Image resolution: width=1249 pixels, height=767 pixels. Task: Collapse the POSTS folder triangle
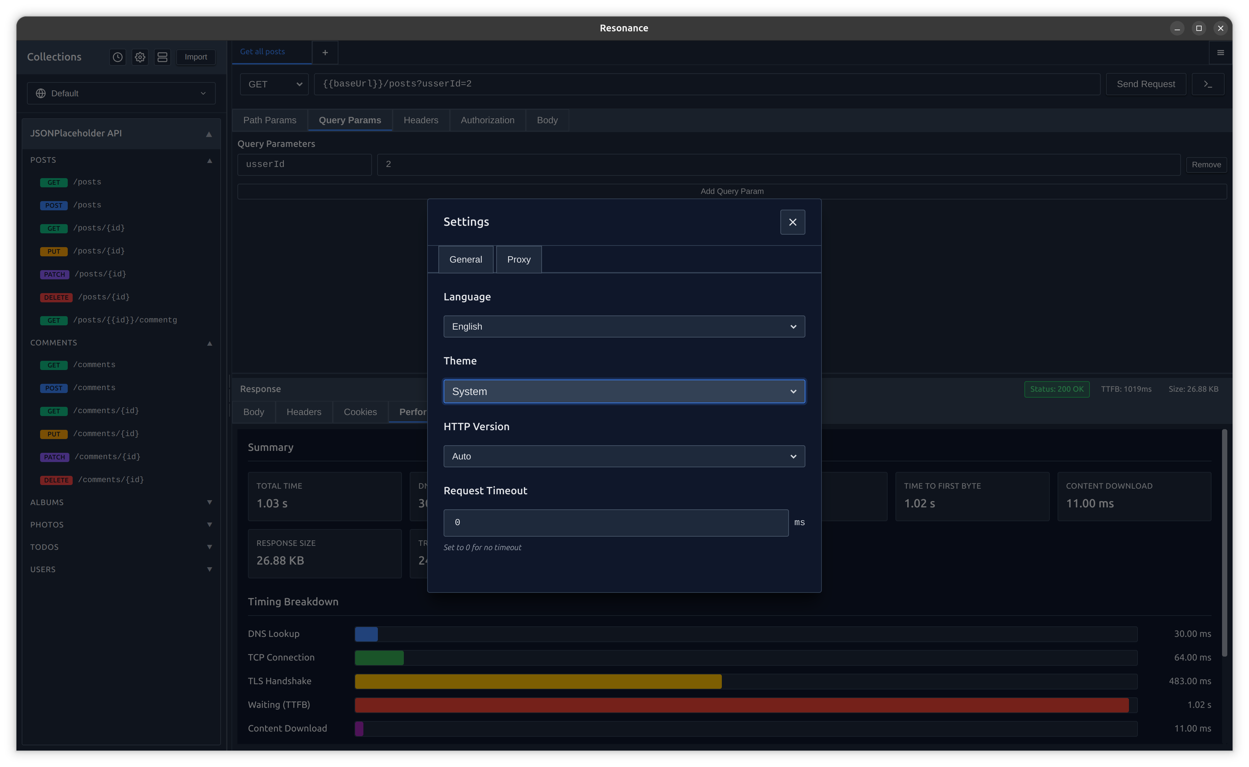pos(209,160)
